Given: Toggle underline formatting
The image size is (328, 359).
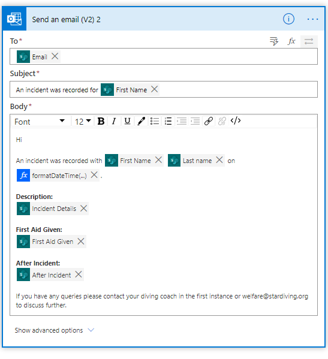Looking at the screenshot, I should coord(127,121).
